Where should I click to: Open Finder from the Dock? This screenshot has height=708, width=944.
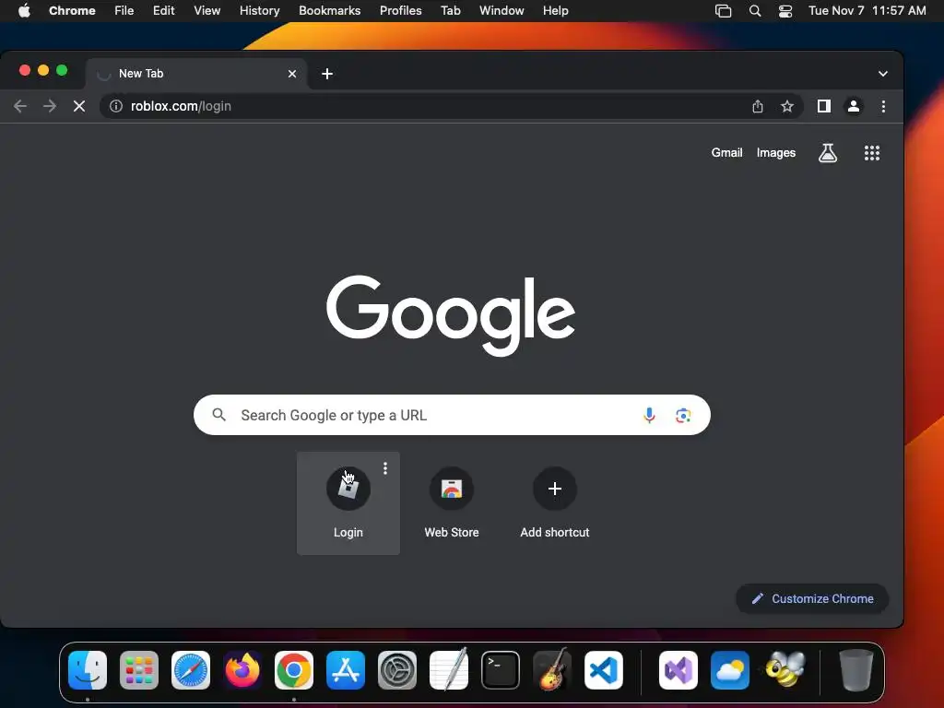point(88,670)
